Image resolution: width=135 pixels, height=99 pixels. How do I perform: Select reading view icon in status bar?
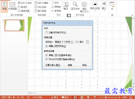(88, 97)
